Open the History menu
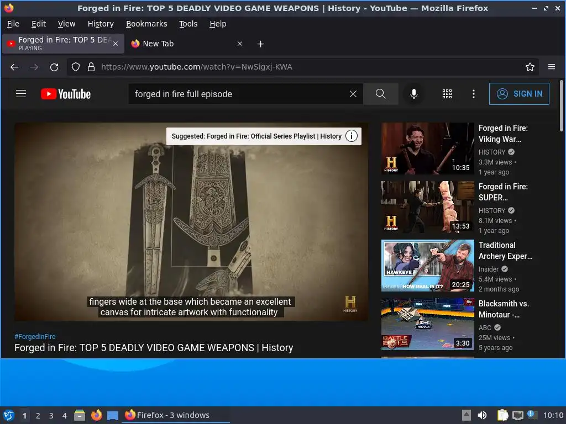Viewport: 566px width, 424px height. 101,24
